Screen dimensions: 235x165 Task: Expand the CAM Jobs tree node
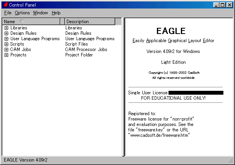pyautogui.click(x=6, y=49)
